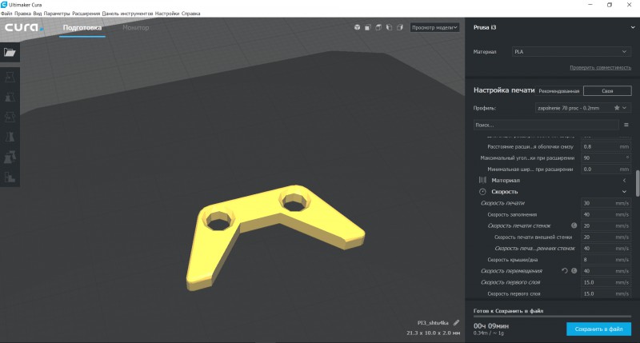Viewport: 640px width, 343px height.
Task: Click the Скорость первого слоя italic parent label
Action: [x=510, y=282]
